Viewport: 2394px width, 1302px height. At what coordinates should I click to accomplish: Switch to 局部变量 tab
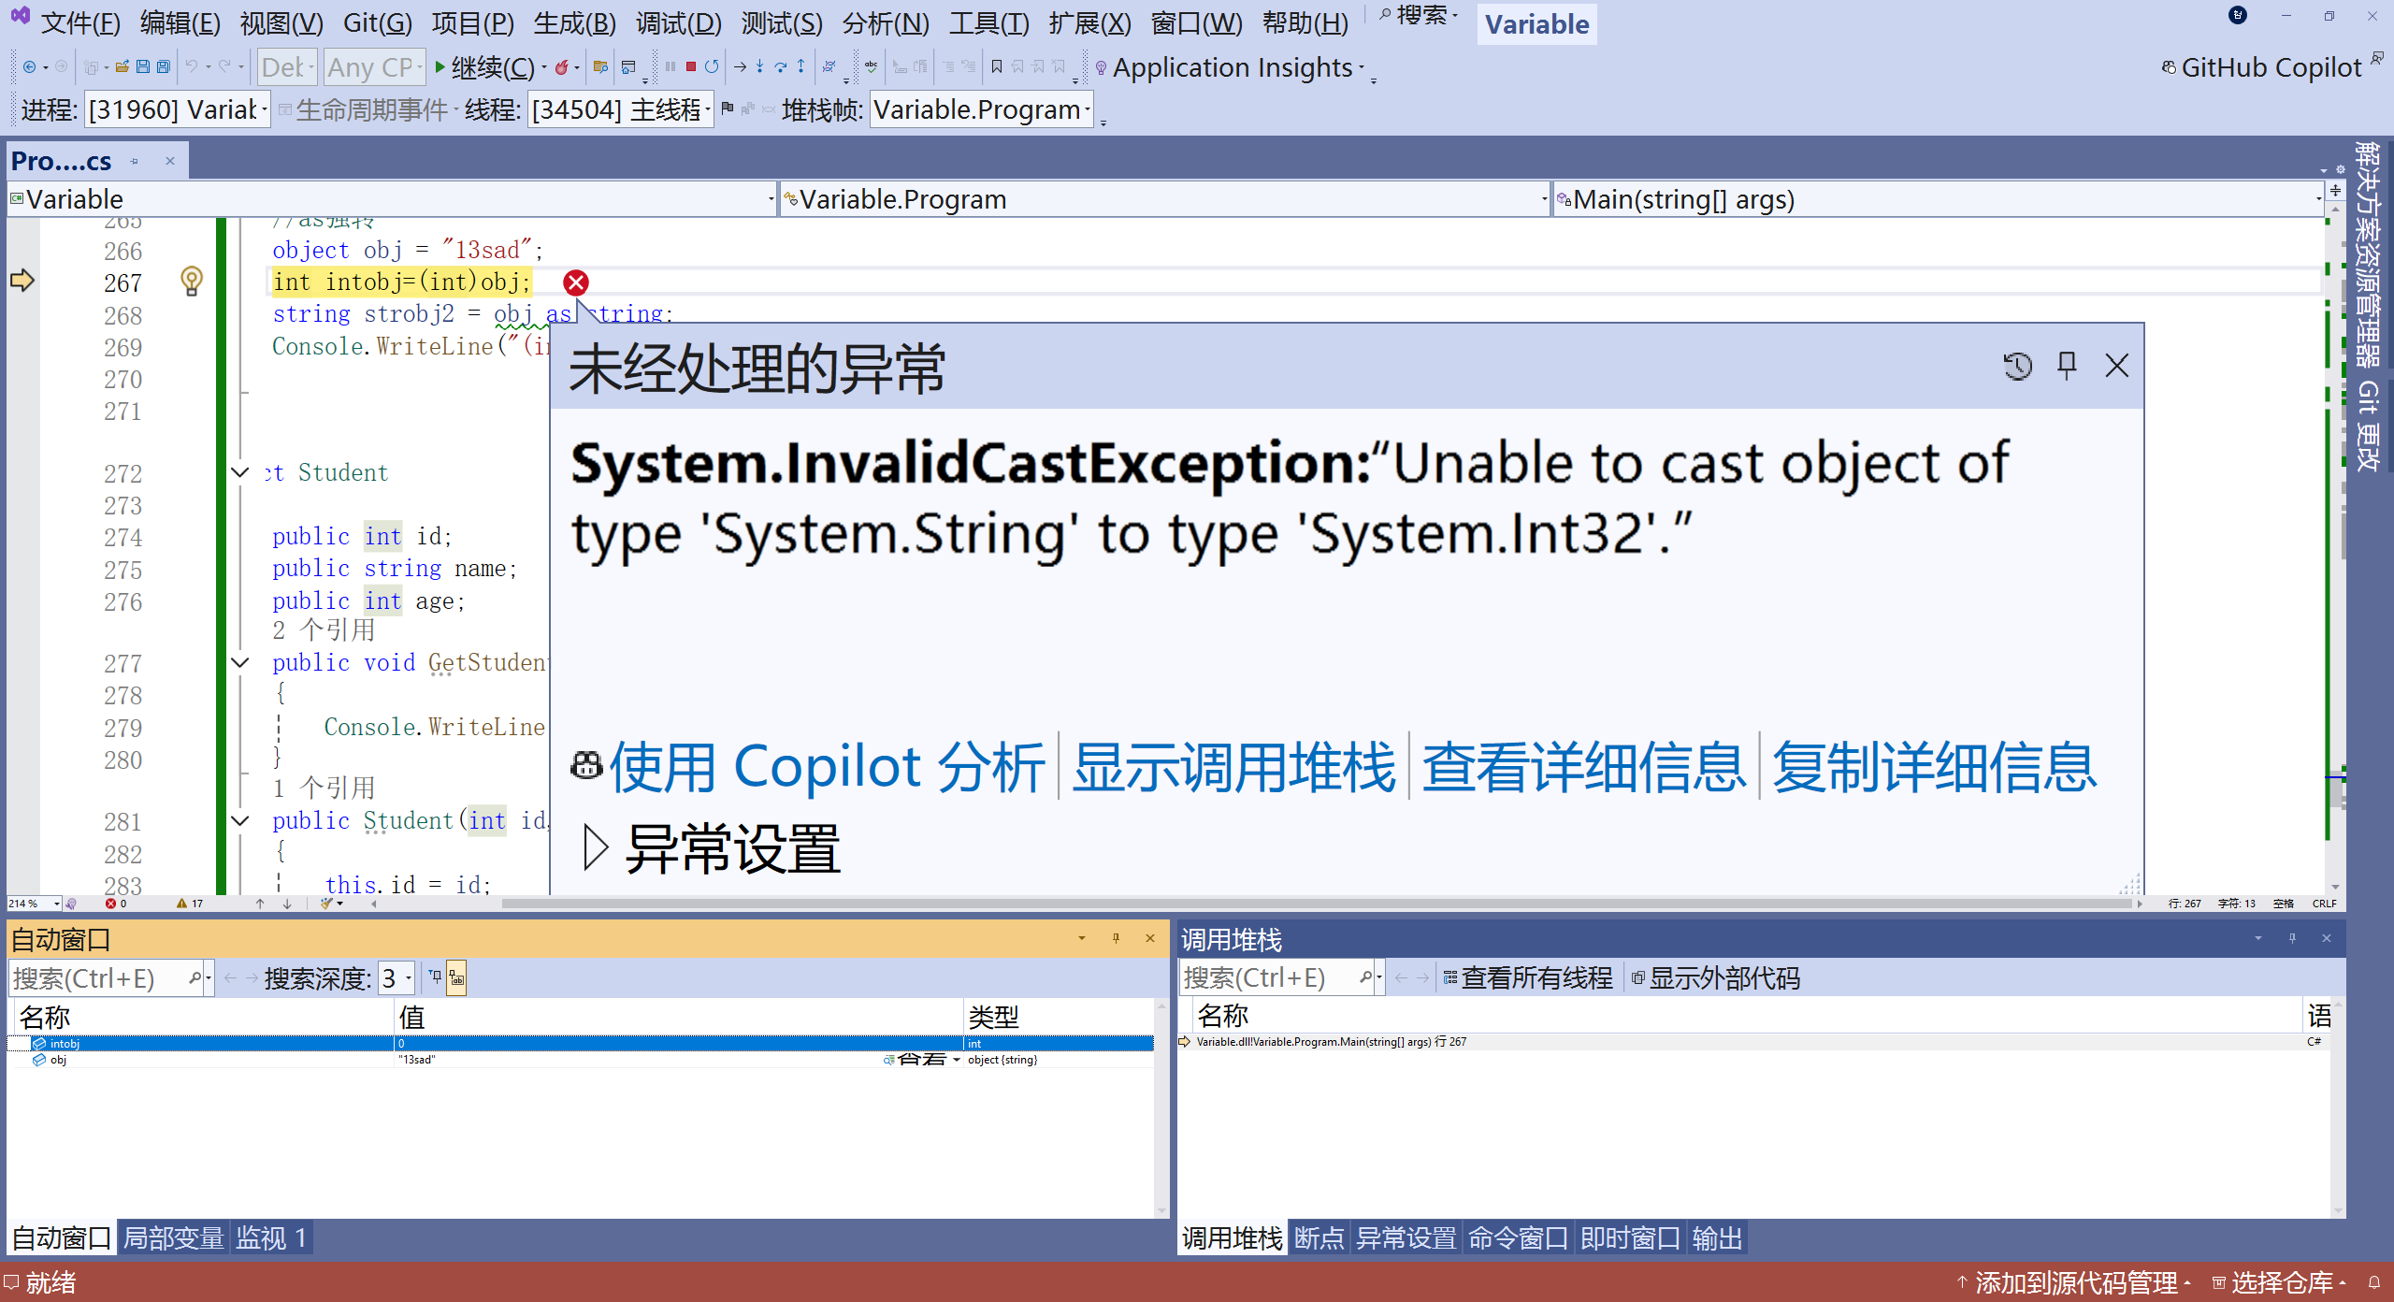click(173, 1237)
